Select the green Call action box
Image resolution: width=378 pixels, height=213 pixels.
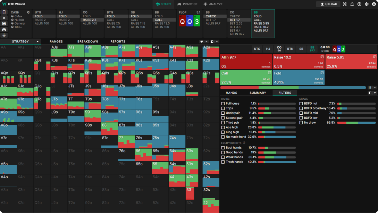(246, 77)
